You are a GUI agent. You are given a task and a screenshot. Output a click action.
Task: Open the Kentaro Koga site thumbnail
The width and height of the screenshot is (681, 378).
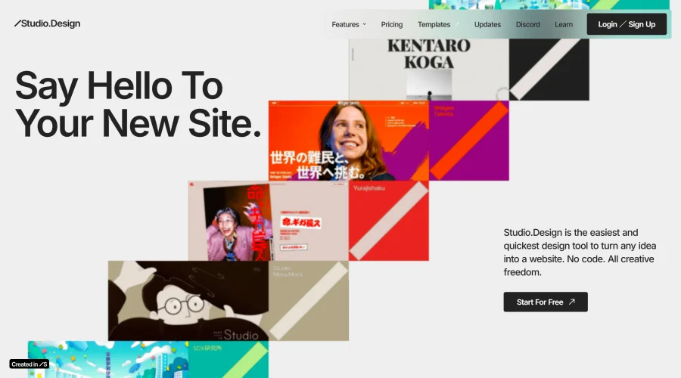(x=429, y=70)
